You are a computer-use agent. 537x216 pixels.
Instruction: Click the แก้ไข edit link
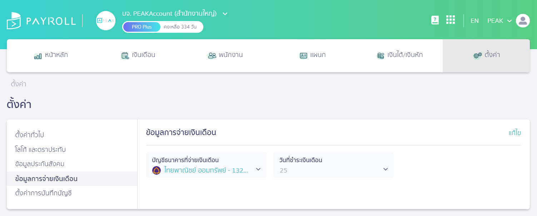tap(516, 132)
